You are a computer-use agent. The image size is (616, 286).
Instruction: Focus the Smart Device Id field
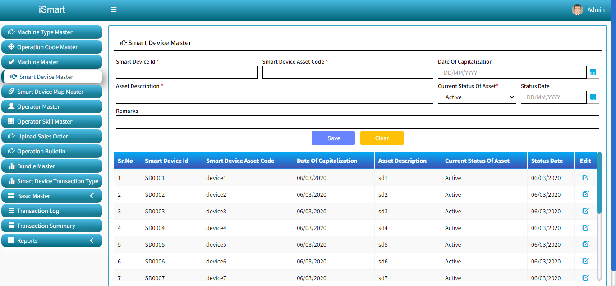[x=187, y=73]
